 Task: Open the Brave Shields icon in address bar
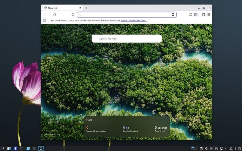tap(173, 14)
